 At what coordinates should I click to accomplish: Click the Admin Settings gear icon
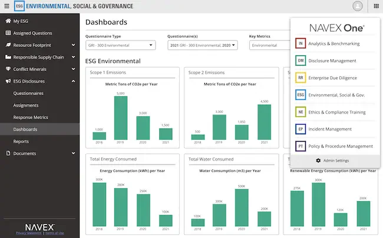coord(318,160)
